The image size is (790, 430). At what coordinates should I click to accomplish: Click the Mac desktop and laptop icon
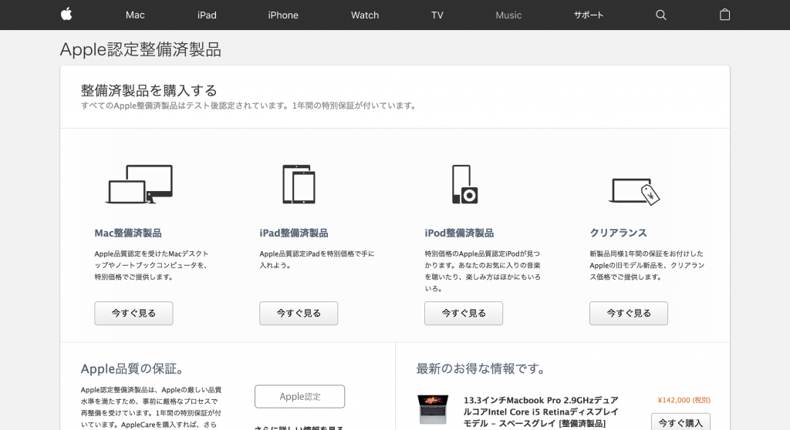click(x=139, y=184)
